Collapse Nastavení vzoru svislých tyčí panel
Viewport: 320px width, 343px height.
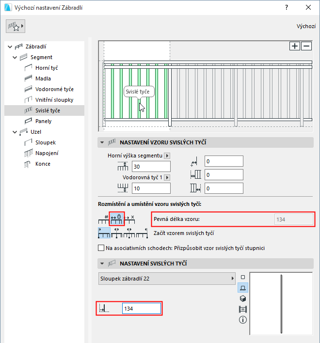102,142
